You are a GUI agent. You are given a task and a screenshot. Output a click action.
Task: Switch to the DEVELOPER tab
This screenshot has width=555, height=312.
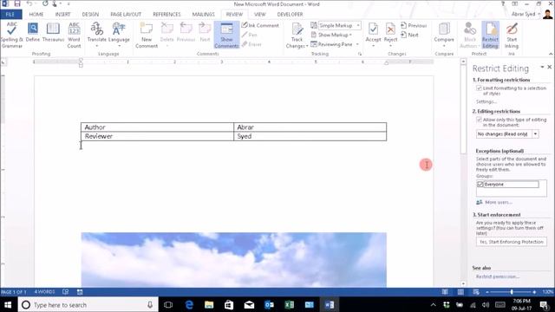tap(290, 15)
